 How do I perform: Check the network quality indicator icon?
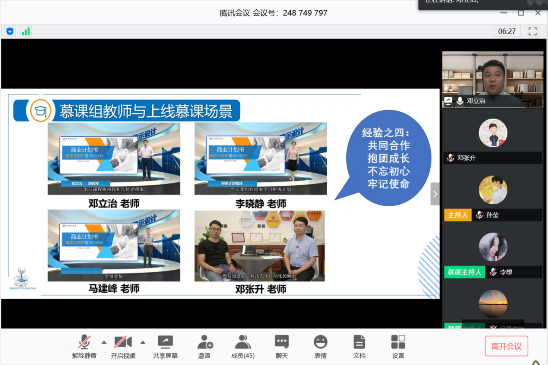click(26, 31)
